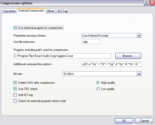Open the Bit rate dropdown arrow
Screen dimensions: 155x125
pos(139,74)
